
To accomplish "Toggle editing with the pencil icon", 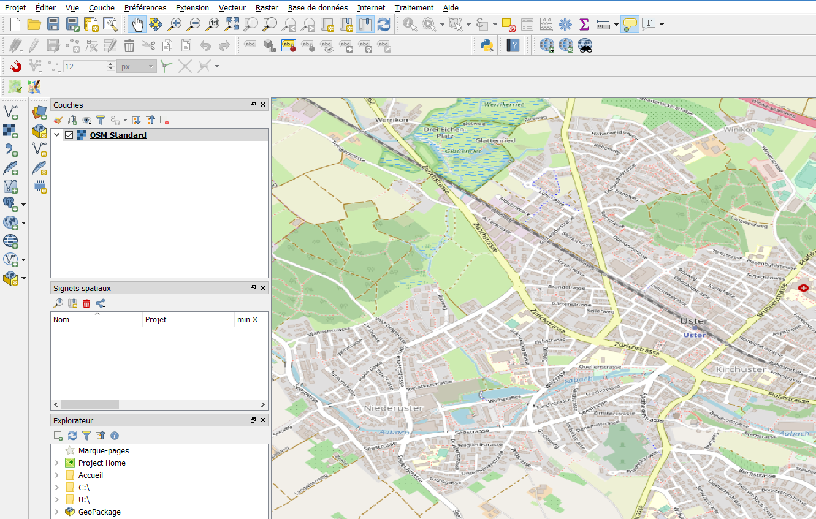I will (x=34, y=45).
